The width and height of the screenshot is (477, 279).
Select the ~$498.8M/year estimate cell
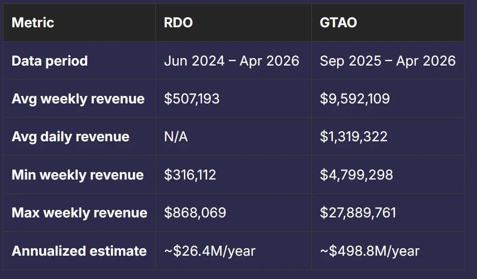coord(369,251)
